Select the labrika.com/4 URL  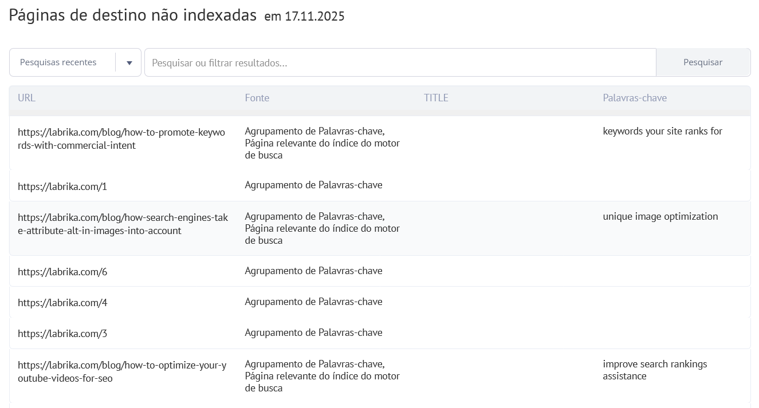tap(62, 302)
